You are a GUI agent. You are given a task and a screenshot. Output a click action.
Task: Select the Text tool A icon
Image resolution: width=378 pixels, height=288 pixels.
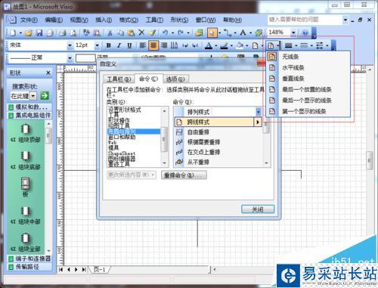(x=243, y=33)
